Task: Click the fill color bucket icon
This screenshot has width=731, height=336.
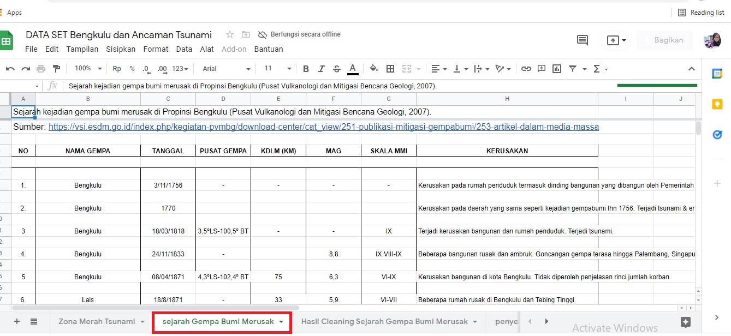Action: click(374, 69)
